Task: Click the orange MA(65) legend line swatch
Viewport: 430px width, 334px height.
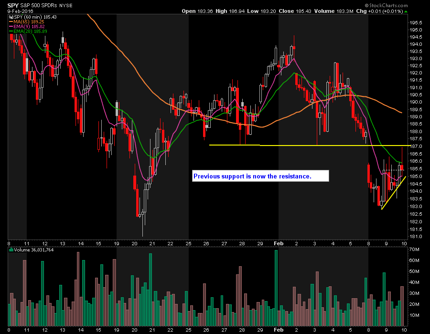Action: [11, 21]
